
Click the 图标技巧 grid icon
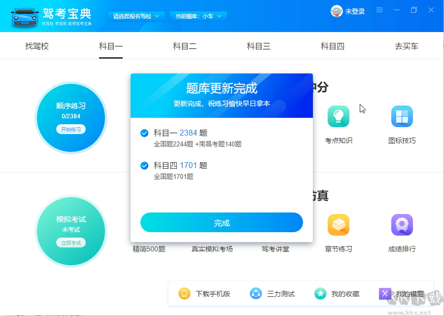[x=402, y=116]
